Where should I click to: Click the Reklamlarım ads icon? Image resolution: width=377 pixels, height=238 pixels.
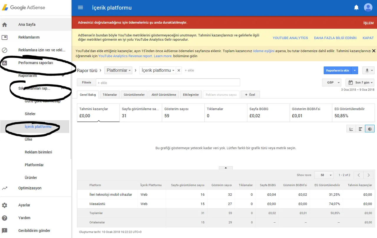click(x=4, y=37)
